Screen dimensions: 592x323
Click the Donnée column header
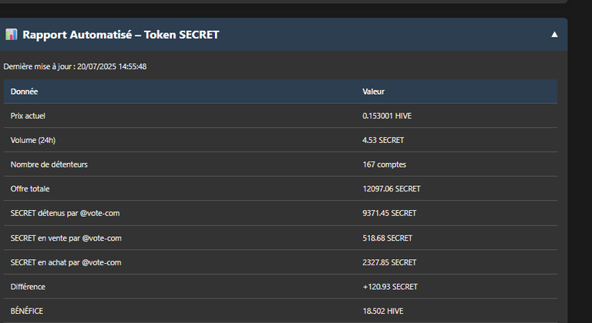[x=24, y=92]
